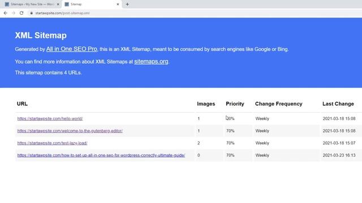Select the 2021-03-23 16:13 date cell
Viewport: 362px width, 203px height.
(x=339, y=156)
